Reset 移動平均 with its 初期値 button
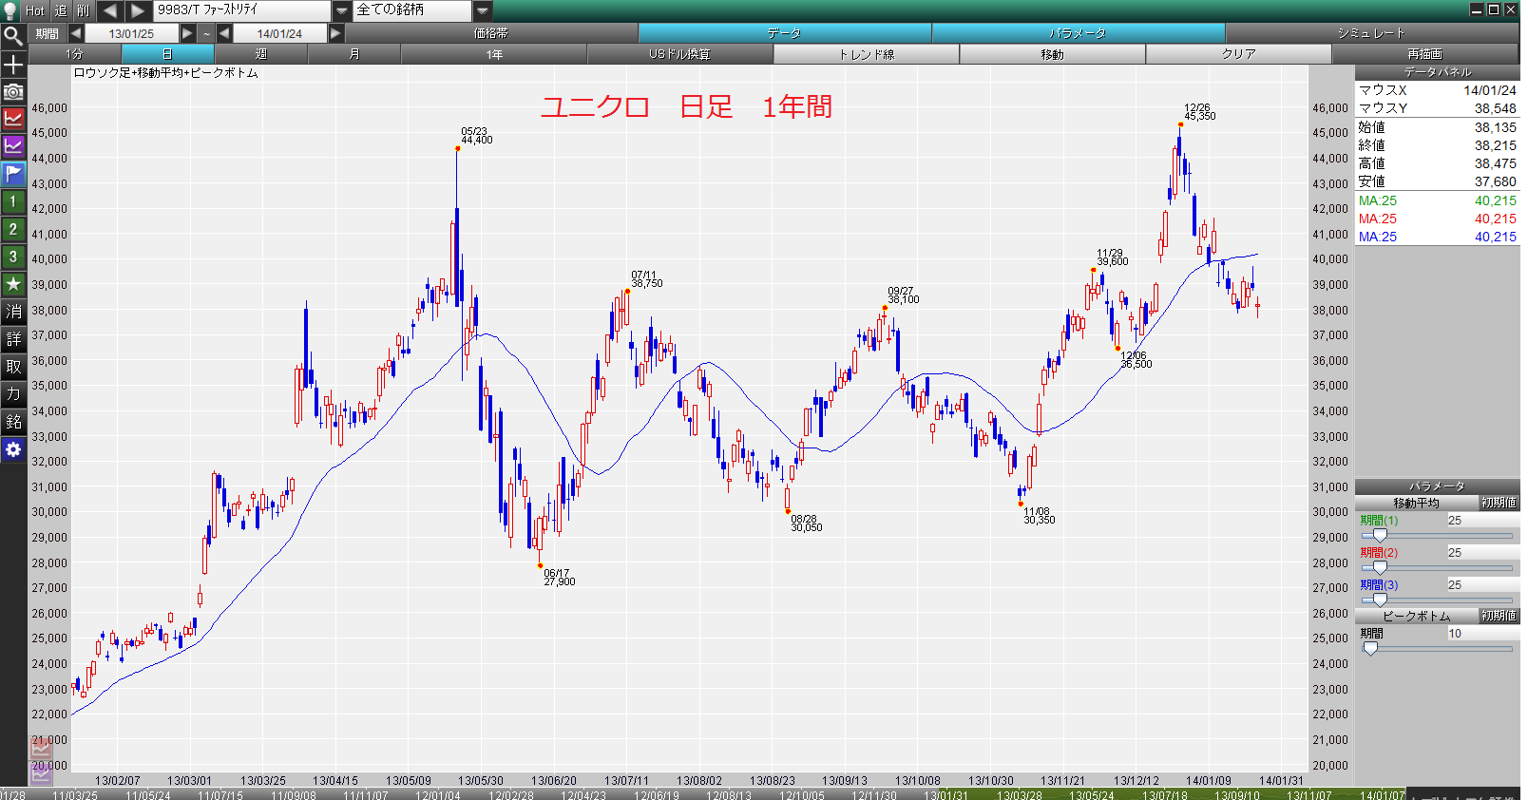 tap(1499, 503)
